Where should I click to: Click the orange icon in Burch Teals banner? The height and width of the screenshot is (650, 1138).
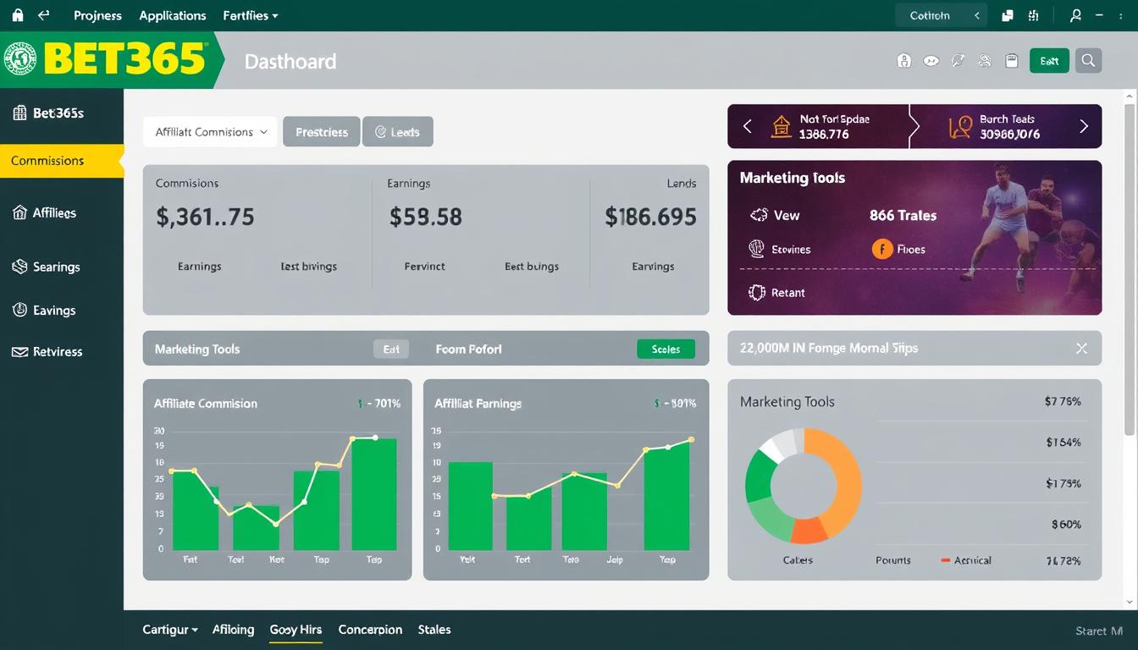pyautogui.click(x=960, y=127)
